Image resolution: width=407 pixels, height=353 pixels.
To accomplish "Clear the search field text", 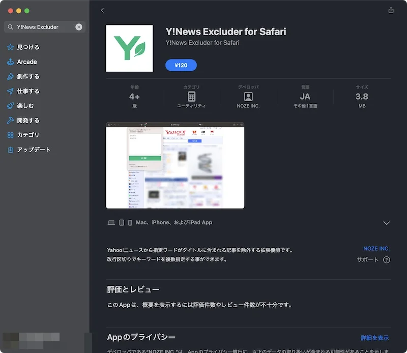I will 79,27.
